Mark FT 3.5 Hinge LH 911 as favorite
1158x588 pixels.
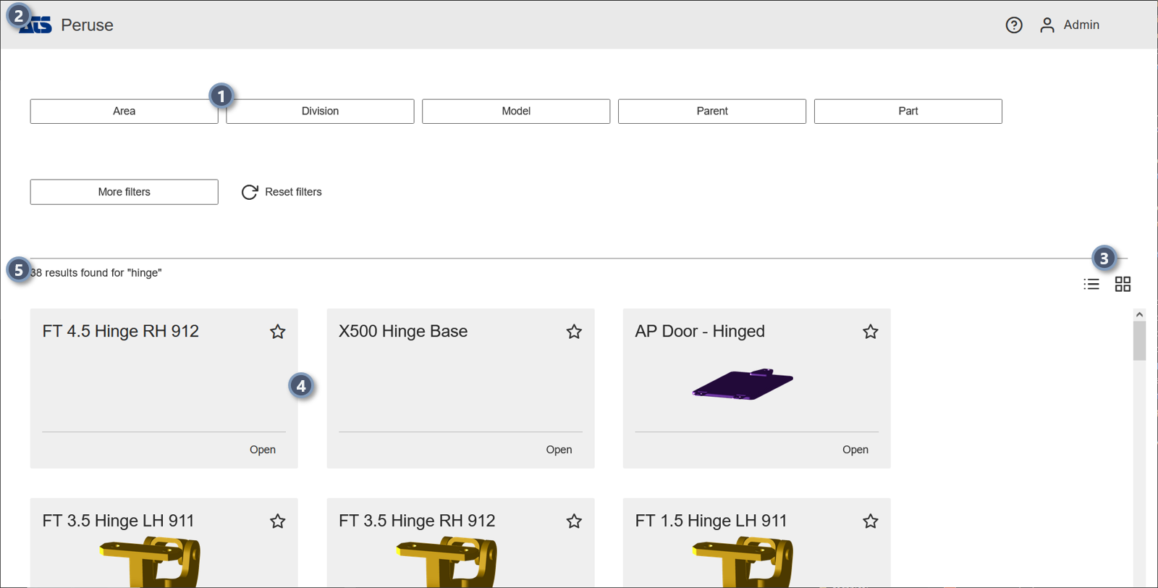click(278, 521)
